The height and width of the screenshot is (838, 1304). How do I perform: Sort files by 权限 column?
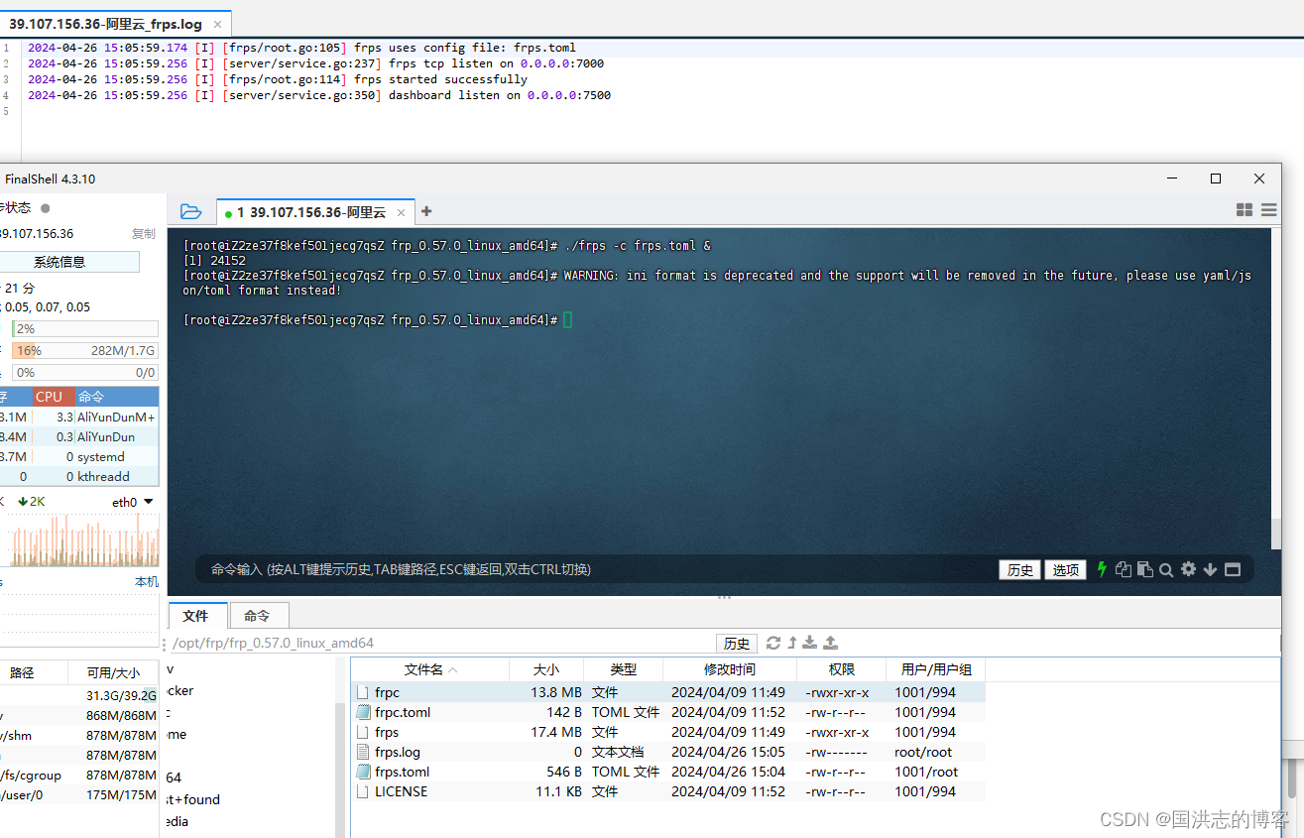[x=842, y=669]
